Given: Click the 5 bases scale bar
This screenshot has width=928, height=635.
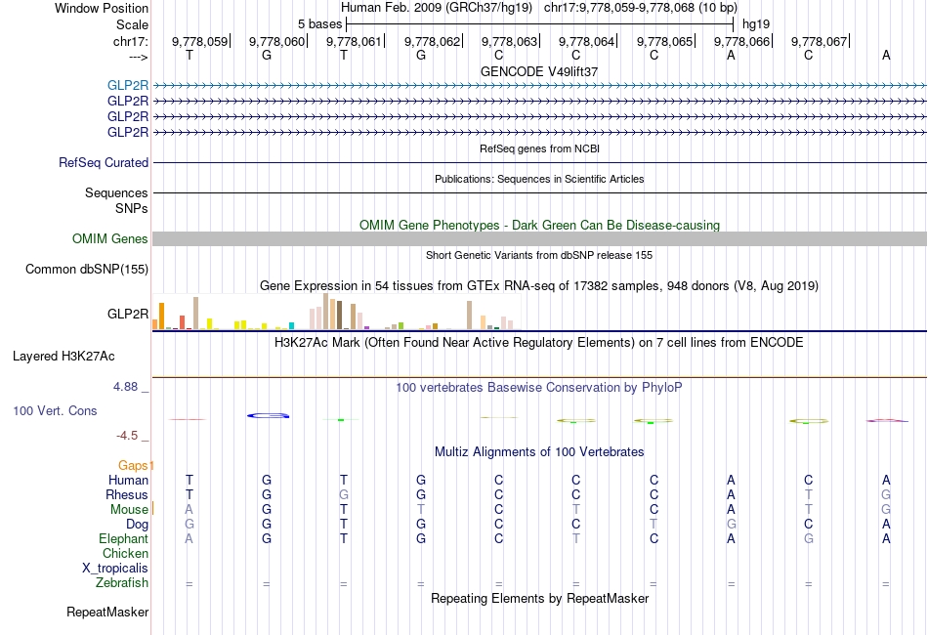Looking at the screenshot, I should pos(540,24).
